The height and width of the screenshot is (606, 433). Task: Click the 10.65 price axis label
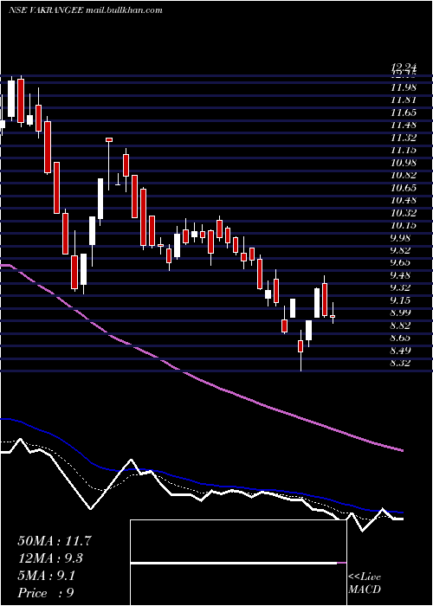point(404,188)
